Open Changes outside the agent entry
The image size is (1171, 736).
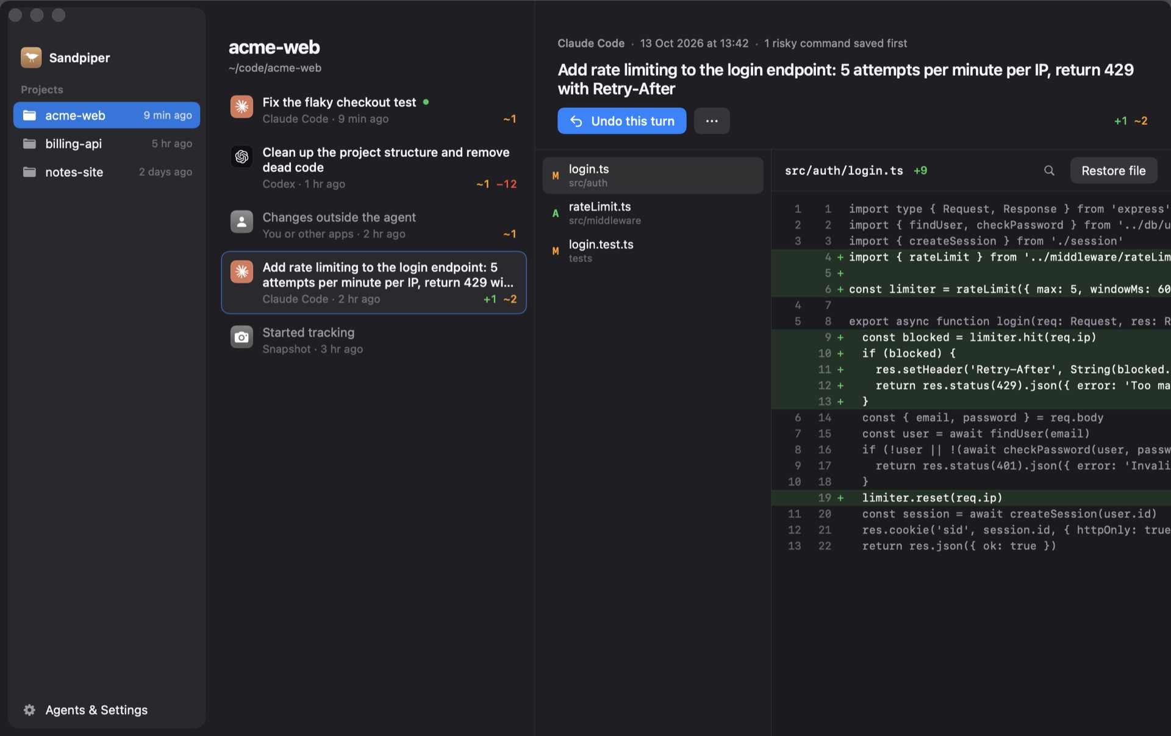[x=373, y=226]
